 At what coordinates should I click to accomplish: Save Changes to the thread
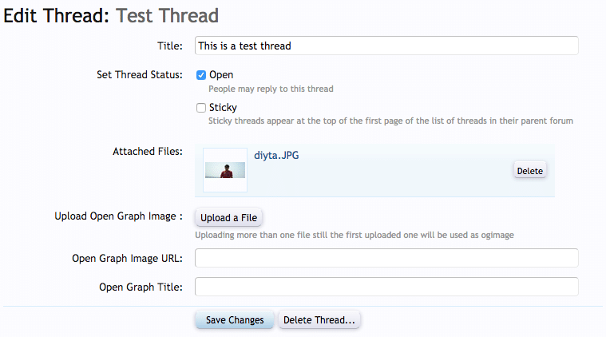(235, 319)
